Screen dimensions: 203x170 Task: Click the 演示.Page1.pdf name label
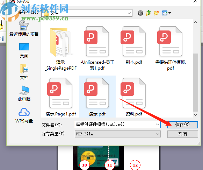pyautogui.click(x=61, y=114)
